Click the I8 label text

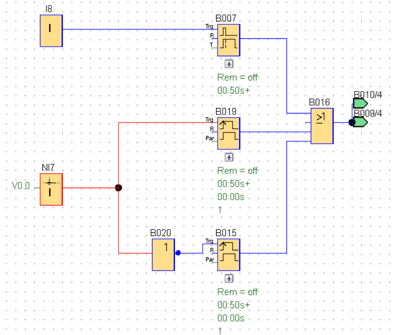tap(49, 9)
